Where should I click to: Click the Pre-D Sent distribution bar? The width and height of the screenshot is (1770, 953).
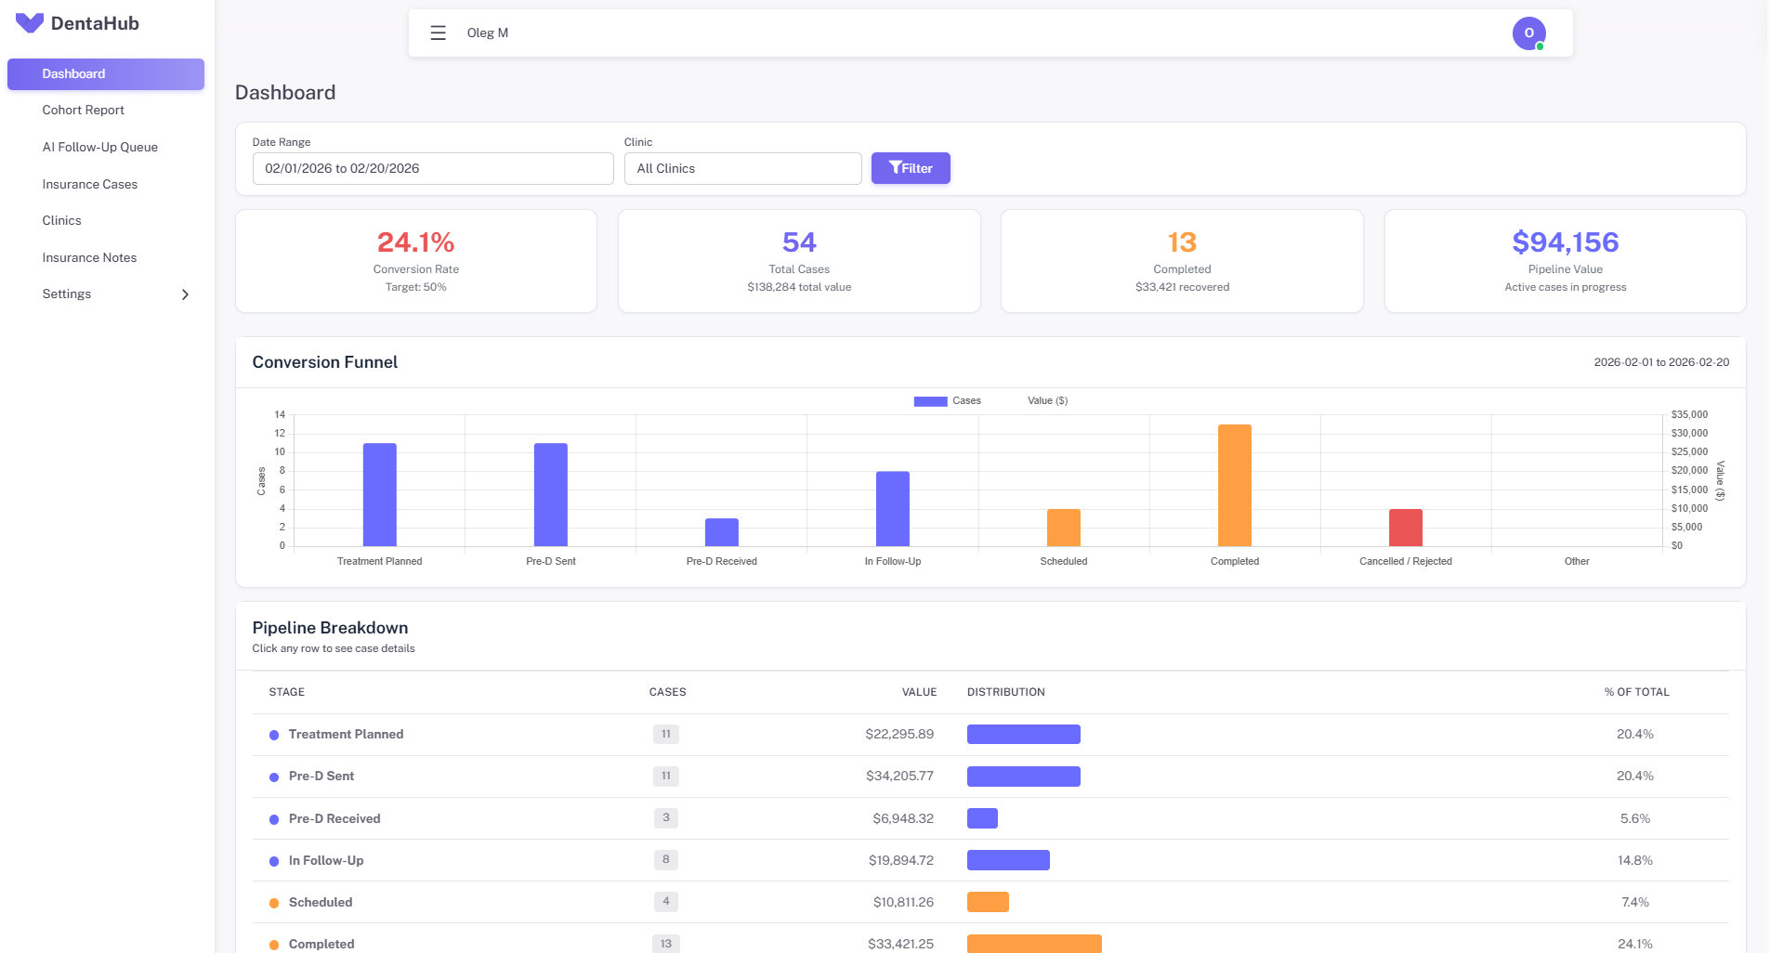pos(1023,776)
